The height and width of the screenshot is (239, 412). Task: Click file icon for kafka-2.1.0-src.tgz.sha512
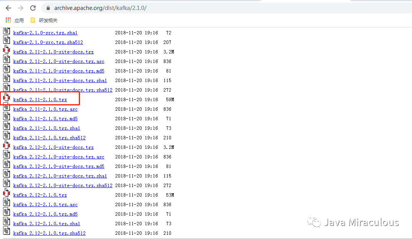[x=7, y=40]
